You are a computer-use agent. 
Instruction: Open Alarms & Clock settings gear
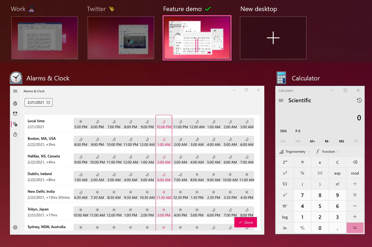(x=15, y=227)
